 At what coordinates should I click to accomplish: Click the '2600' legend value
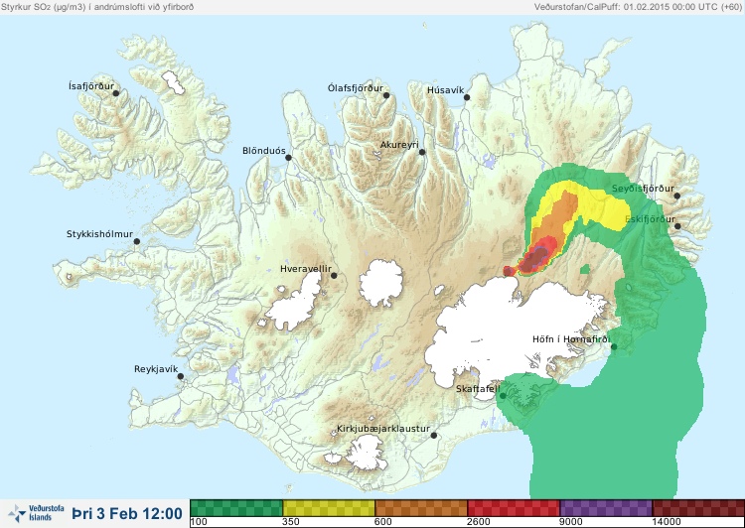479,522
